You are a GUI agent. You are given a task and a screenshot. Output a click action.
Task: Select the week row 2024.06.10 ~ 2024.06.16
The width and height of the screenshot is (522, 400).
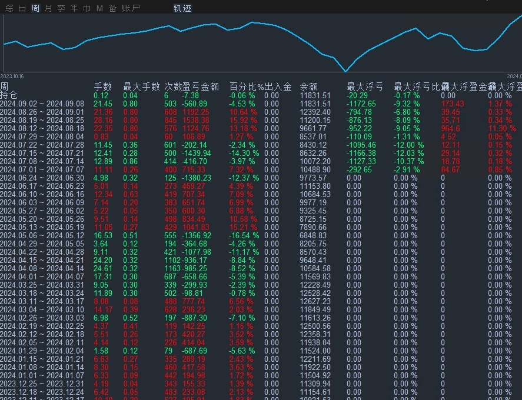[x=261, y=194]
